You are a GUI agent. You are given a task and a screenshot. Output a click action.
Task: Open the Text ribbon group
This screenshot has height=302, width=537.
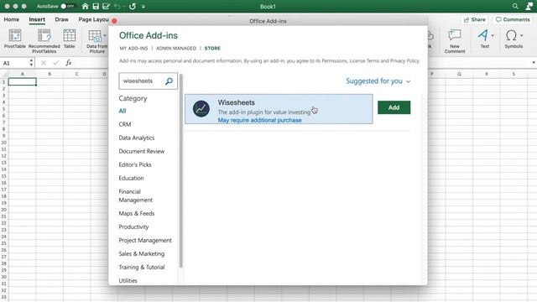(x=484, y=39)
